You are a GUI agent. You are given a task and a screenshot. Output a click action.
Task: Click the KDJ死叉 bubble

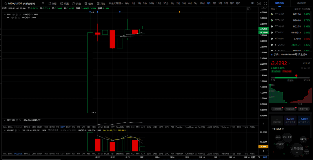coord(280,145)
